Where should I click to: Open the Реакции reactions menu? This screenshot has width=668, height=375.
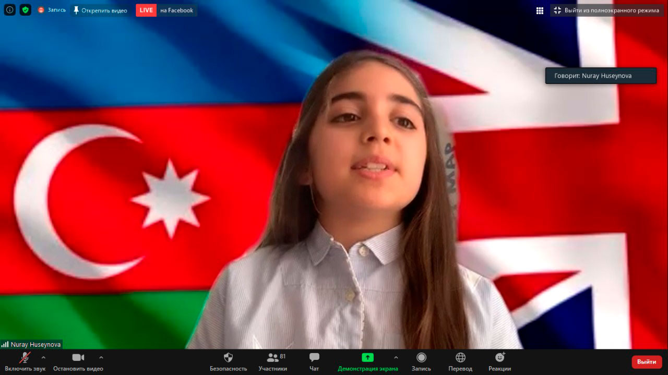[x=499, y=361]
